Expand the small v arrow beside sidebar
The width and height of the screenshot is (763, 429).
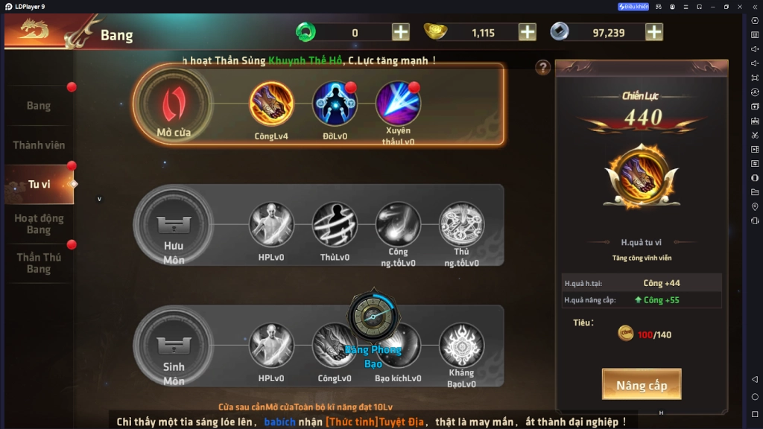99,199
